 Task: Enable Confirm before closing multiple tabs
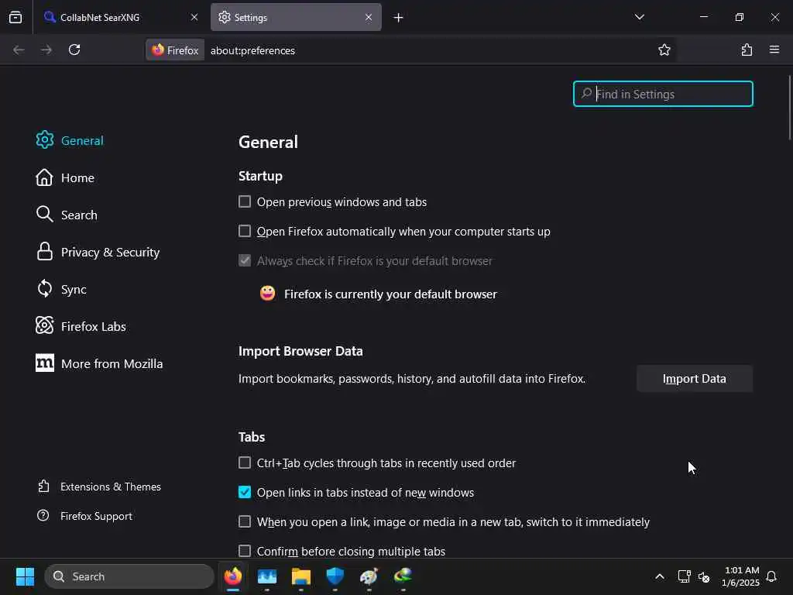[245, 551]
